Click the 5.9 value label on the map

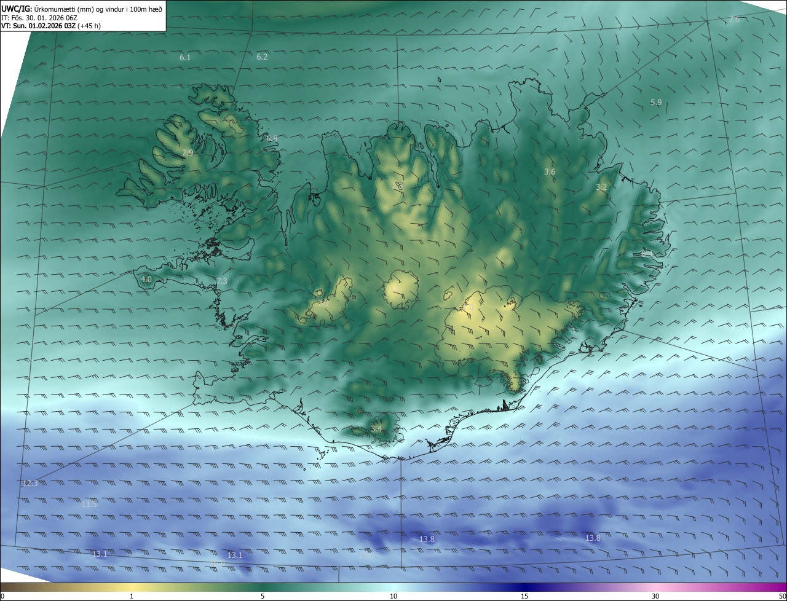pyautogui.click(x=656, y=102)
